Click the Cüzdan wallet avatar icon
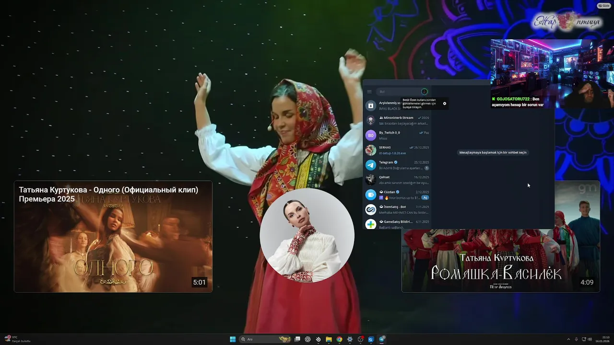This screenshot has height=345, width=614. [371, 195]
